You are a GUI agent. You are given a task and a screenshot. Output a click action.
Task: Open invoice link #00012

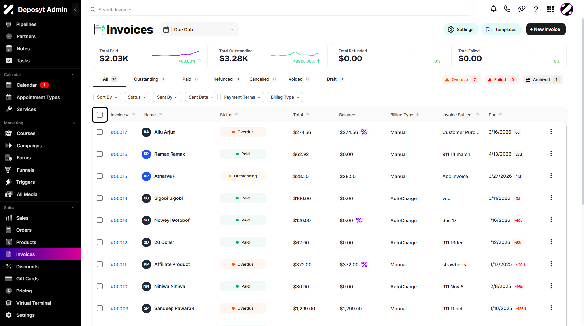tap(119, 243)
